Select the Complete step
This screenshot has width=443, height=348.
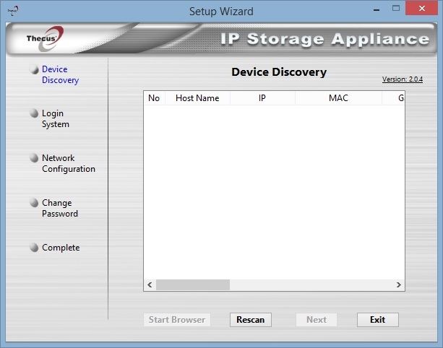61,248
